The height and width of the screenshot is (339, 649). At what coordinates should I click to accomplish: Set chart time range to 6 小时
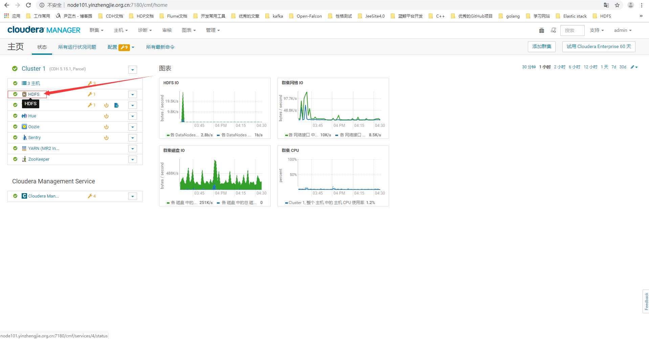tap(575, 67)
